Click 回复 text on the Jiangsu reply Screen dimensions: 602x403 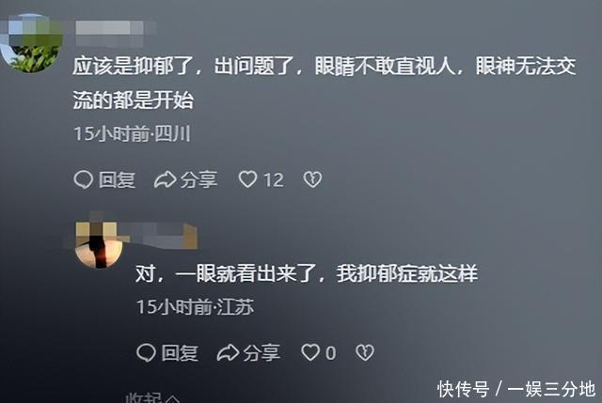point(180,353)
